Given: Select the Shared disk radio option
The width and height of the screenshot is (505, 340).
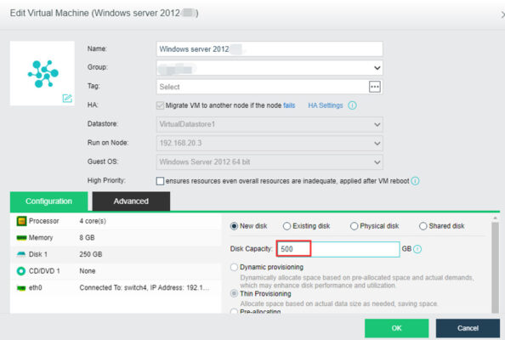Looking at the screenshot, I should click(423, 226).
